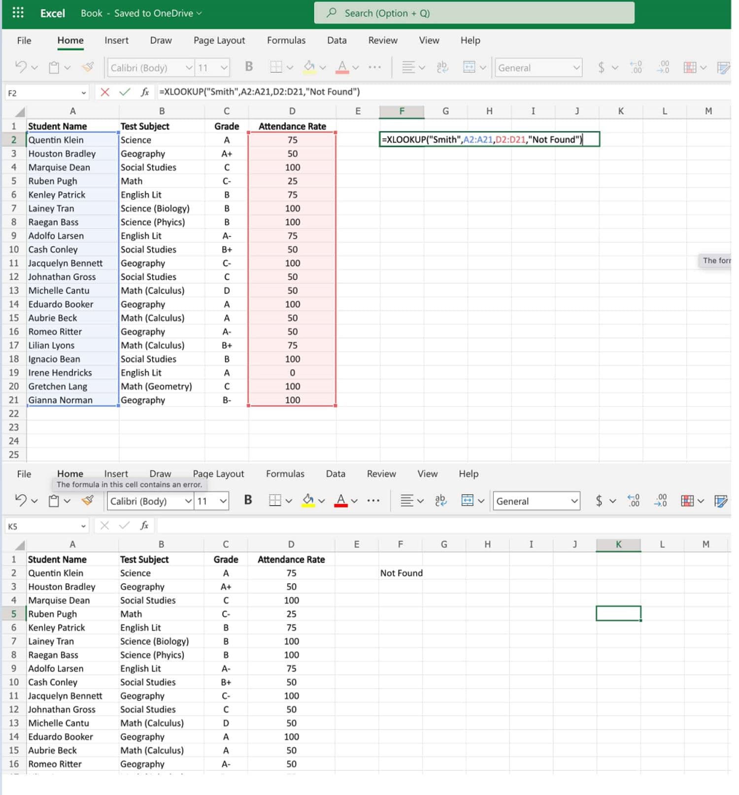This screenshot has width=739, height=795.
Task: Open Formulas tab in the top ribbon
Action: tap(286, 40)
